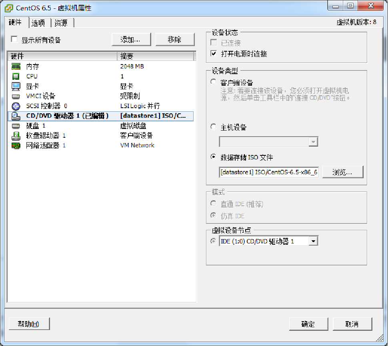
Task: Click the 受限制 summary value
Action: pyautogui.click(x=130, y=96)
